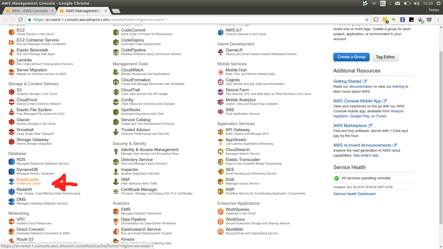
Task: Click the See what's new link
Action: click(366, 155)
